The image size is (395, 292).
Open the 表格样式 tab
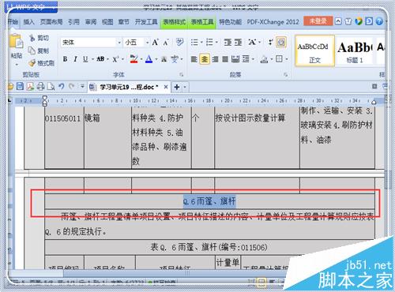(x=174, y=22)
